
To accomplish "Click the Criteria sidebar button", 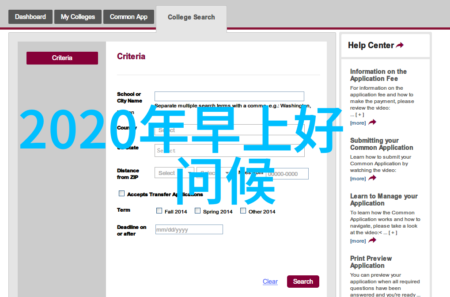I will [62, 58].
